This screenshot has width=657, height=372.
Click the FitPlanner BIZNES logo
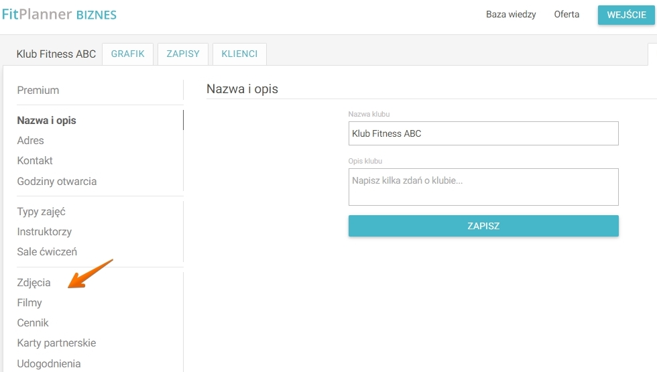[59, 14]
